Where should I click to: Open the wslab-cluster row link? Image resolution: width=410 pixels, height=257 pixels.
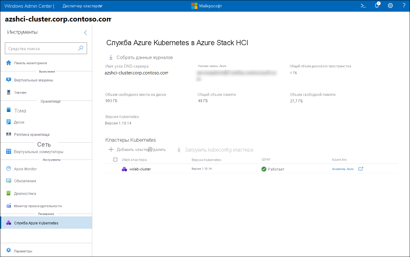pyautogui.click(x=140, y=169)
